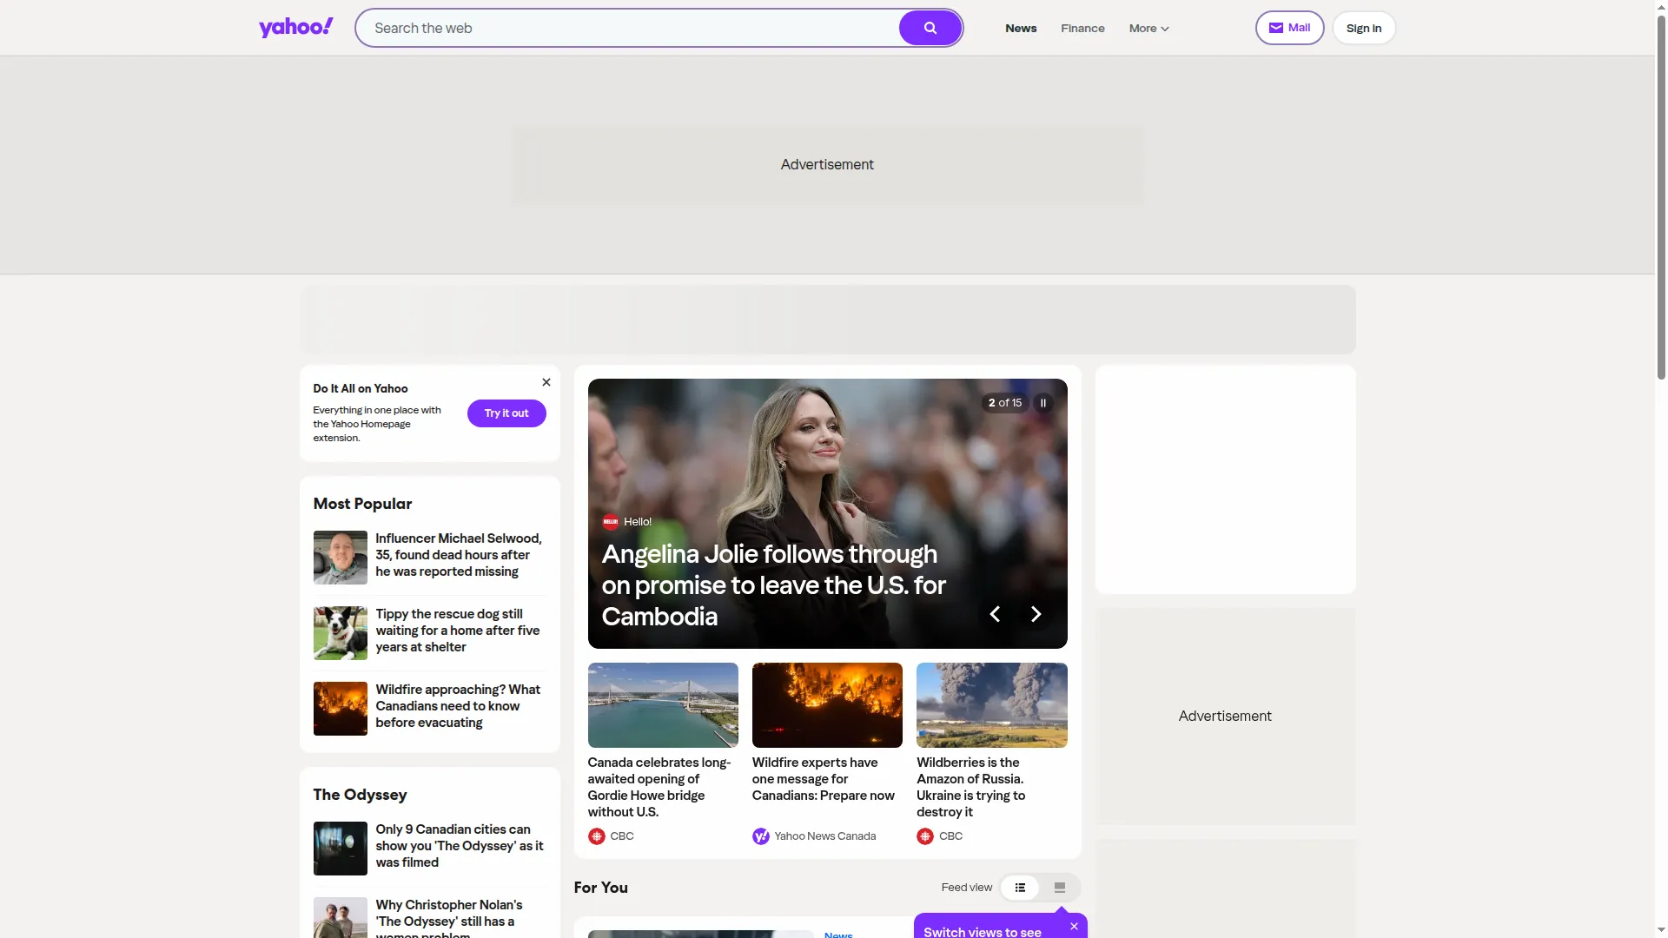Screen dimensions: 1668x938
Task: Click the Yahoo logo
Action: (295, 28)
